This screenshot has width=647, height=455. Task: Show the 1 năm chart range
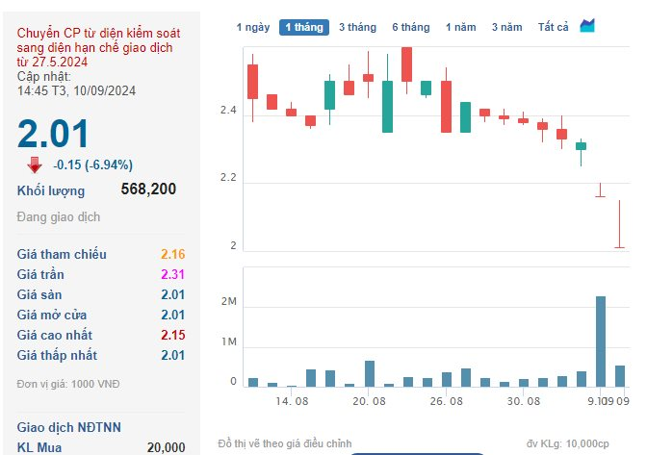coord(461,27)
